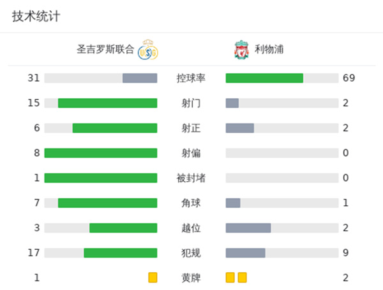This screenshot has width=383, height=290.
Task: Click Liverpool's first yellow card icon
Action: pos(230,277)
